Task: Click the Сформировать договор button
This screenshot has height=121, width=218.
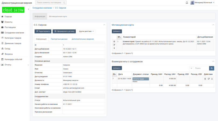Action: point(65,31)
